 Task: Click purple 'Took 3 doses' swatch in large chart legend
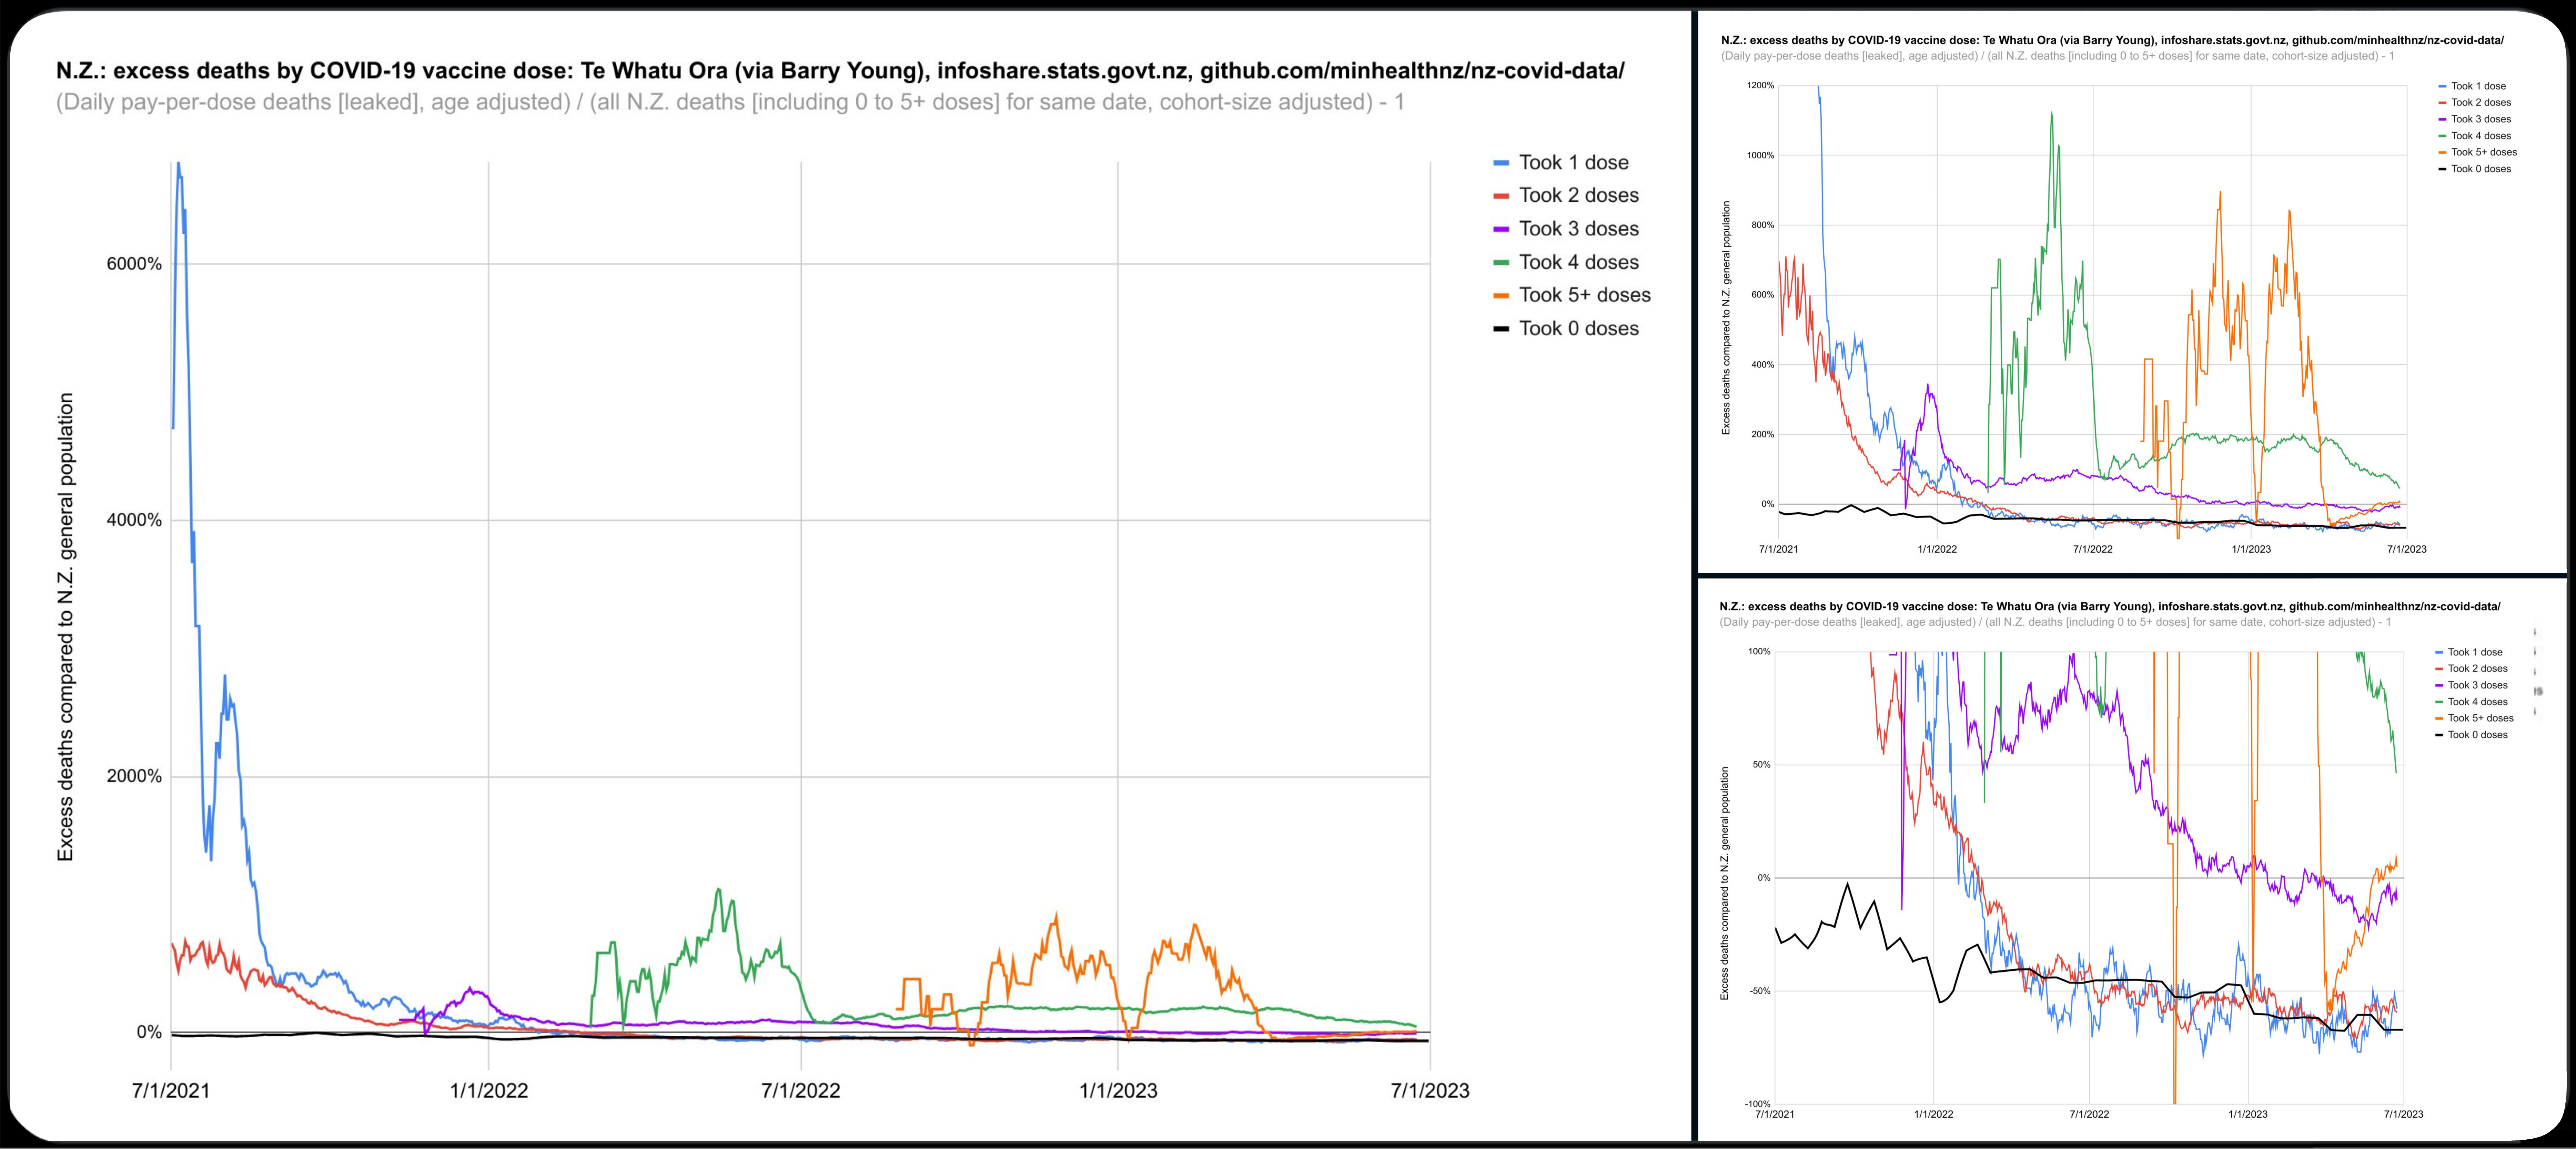click(x=1500, y=229)
